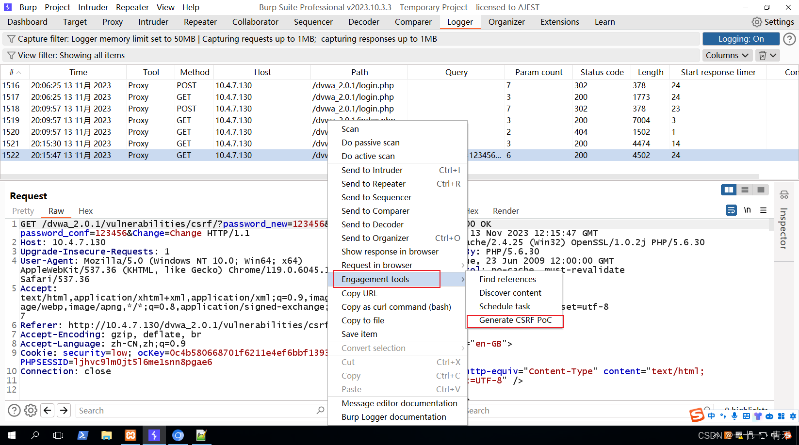Go to next search match arrow
Screen dimensions: 799x445
[64, 411]
